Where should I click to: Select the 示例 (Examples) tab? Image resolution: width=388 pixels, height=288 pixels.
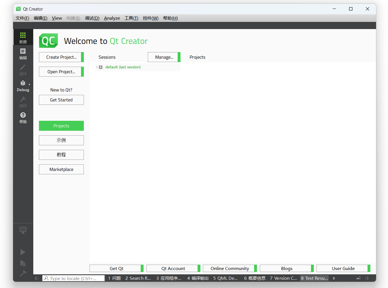pyautogui.click(x=61, y=140)
